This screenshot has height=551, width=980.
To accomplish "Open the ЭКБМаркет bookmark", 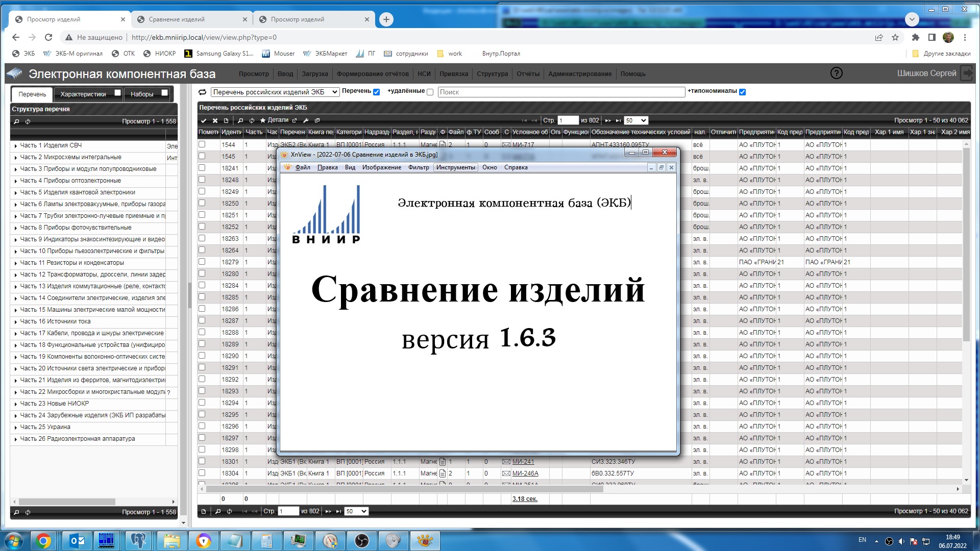I will coord(325,54).
